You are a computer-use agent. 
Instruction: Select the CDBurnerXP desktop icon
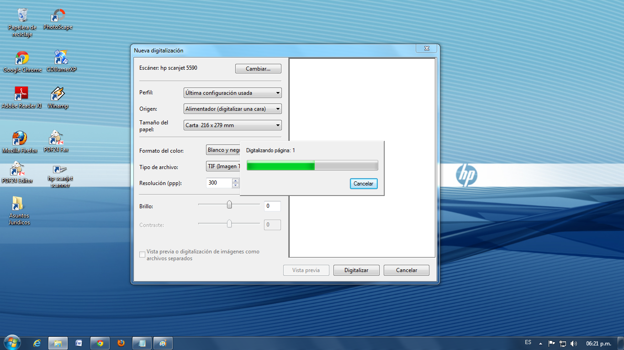point(61,62)
